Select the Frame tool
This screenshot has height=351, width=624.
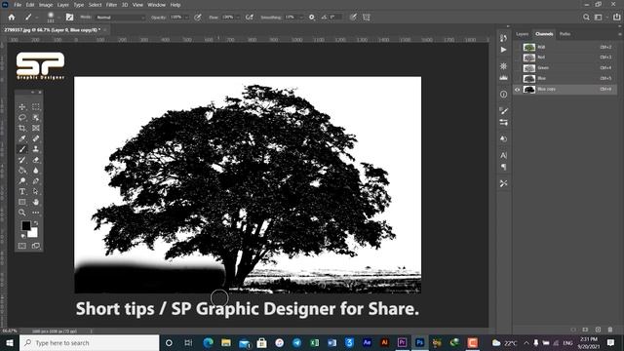(36, 128)
